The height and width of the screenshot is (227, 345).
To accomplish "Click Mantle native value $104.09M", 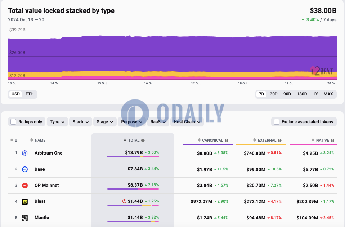I will pos(308,218).
